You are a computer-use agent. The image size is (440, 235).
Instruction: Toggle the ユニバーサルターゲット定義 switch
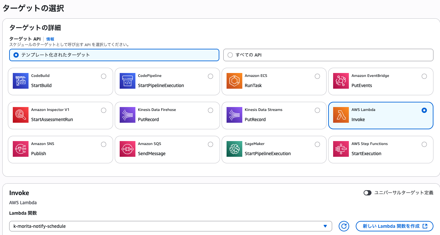coord(368,193)
